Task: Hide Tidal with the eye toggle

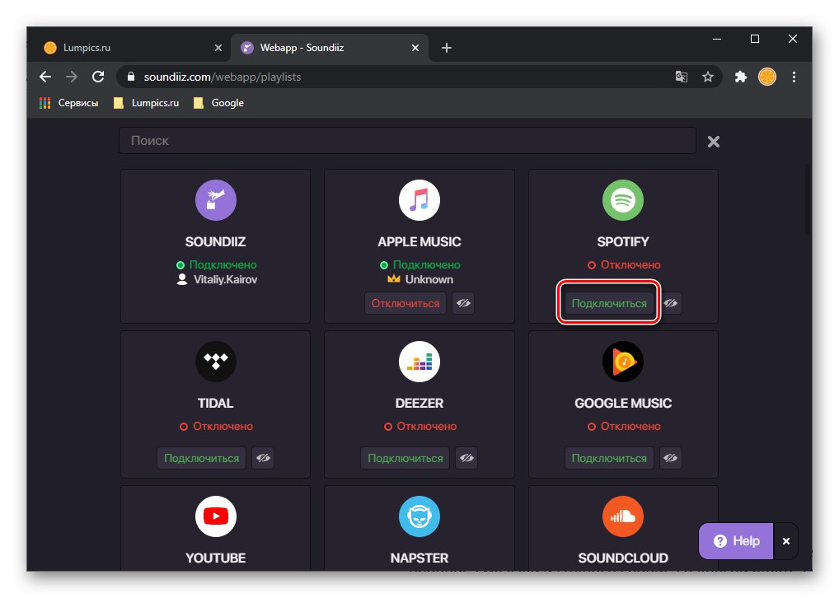Action: coord(263,458)
